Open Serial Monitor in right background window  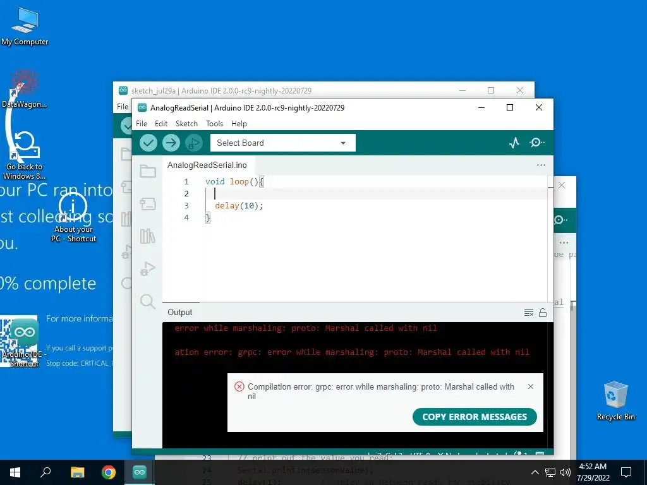click(560, 220)
